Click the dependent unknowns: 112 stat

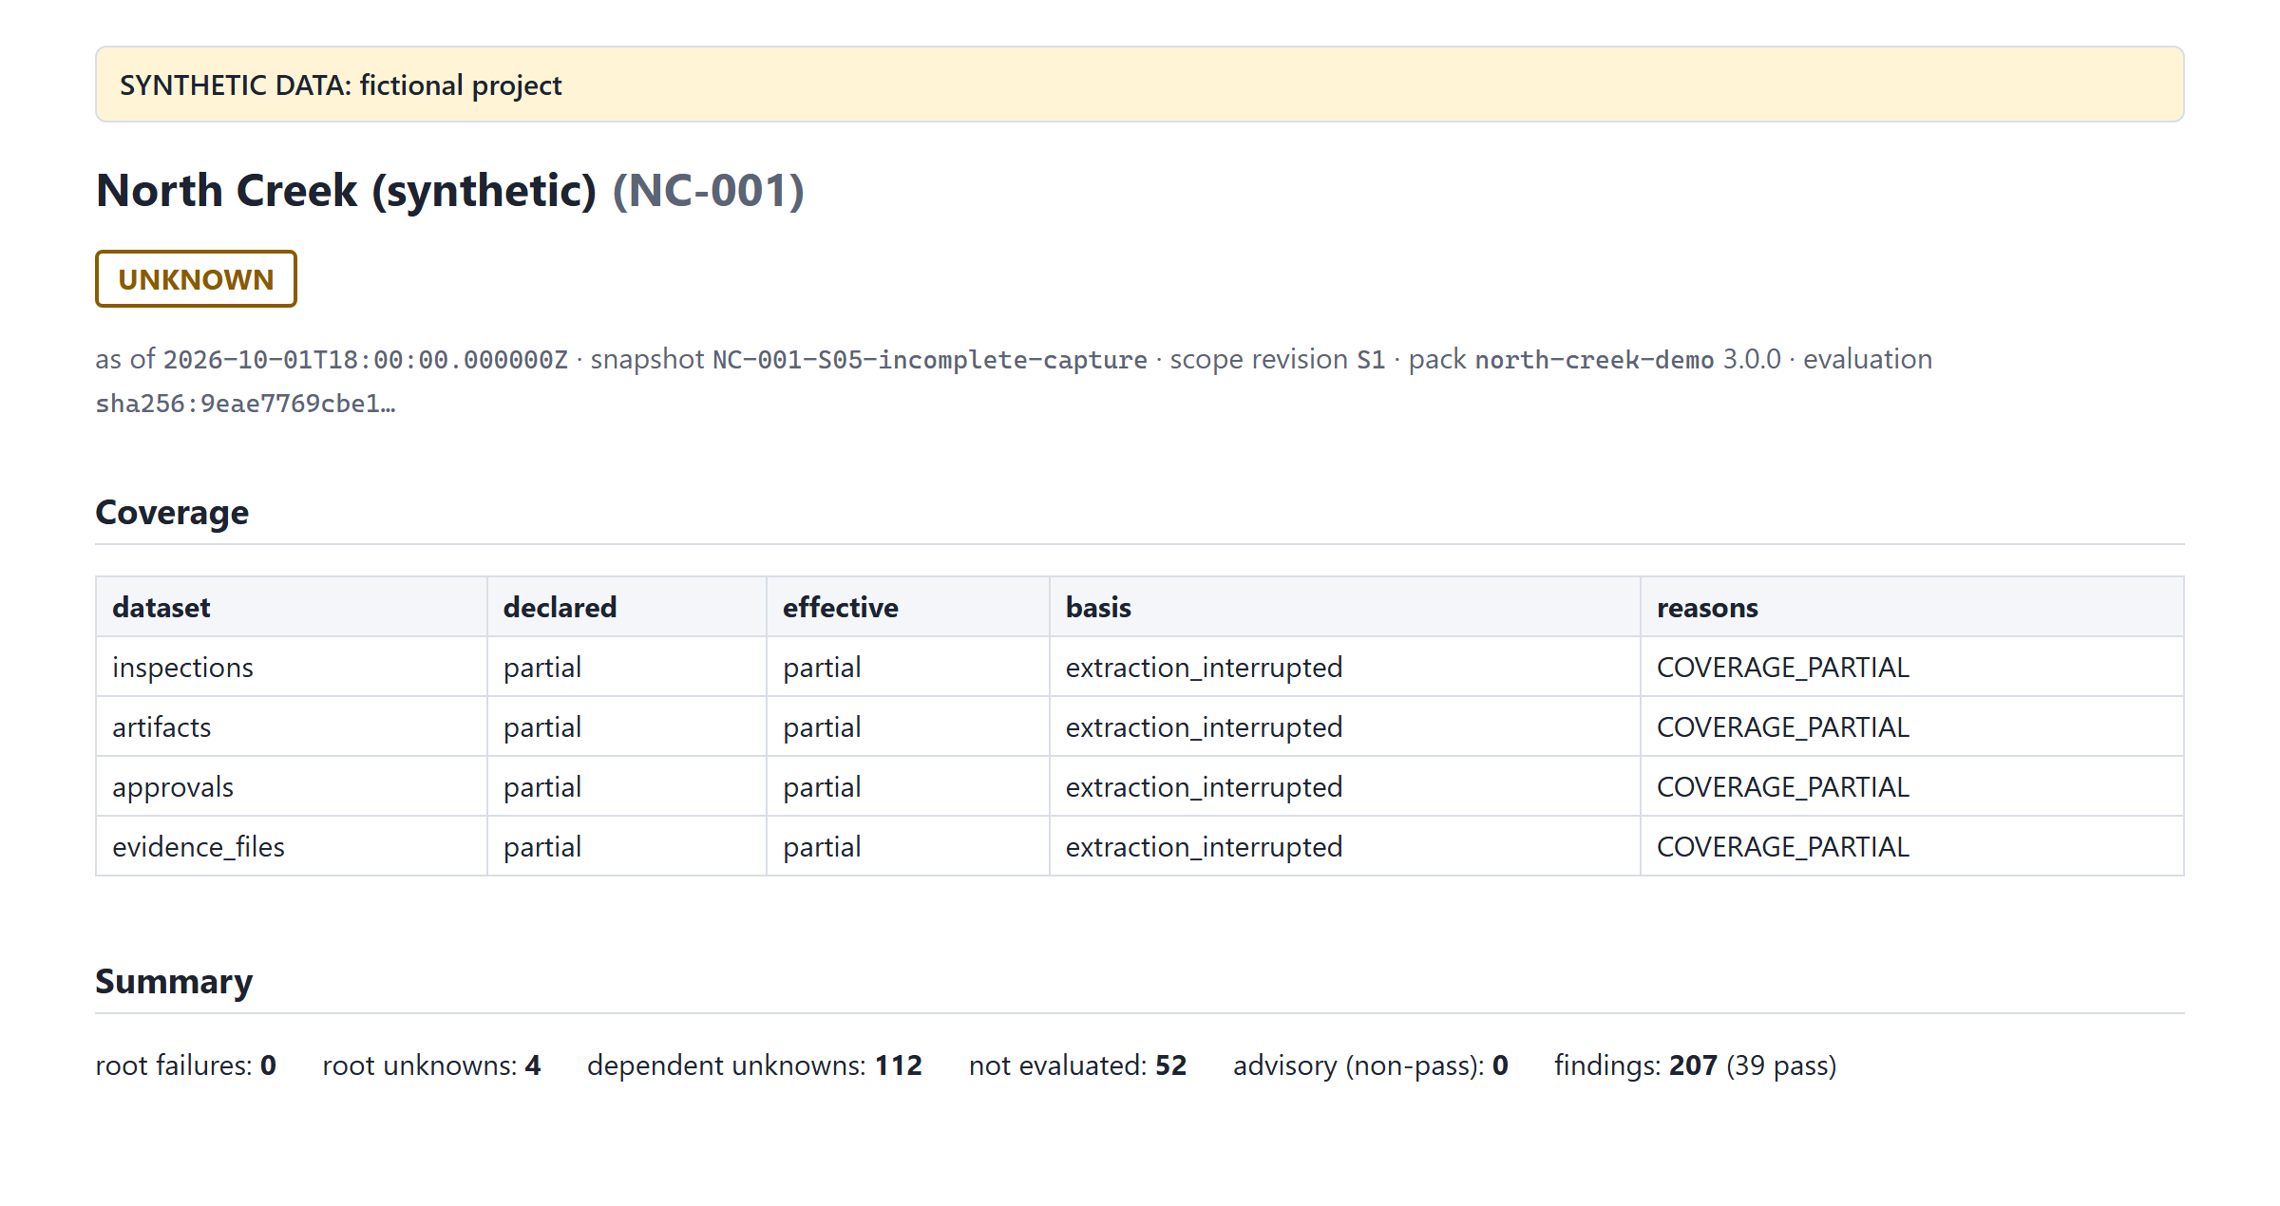754,1065
